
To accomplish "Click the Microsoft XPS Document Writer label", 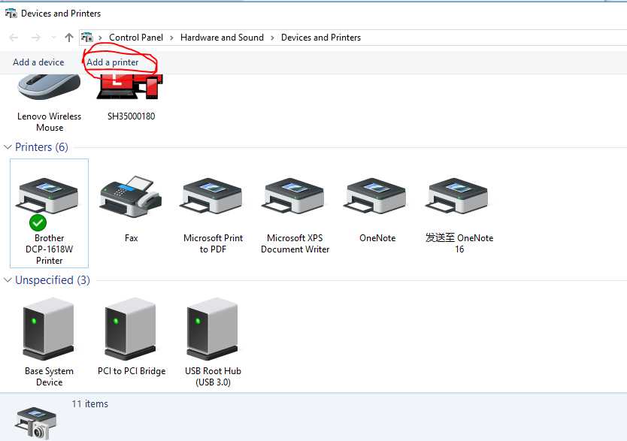I will pyautogui.click(x=295, y=243).
